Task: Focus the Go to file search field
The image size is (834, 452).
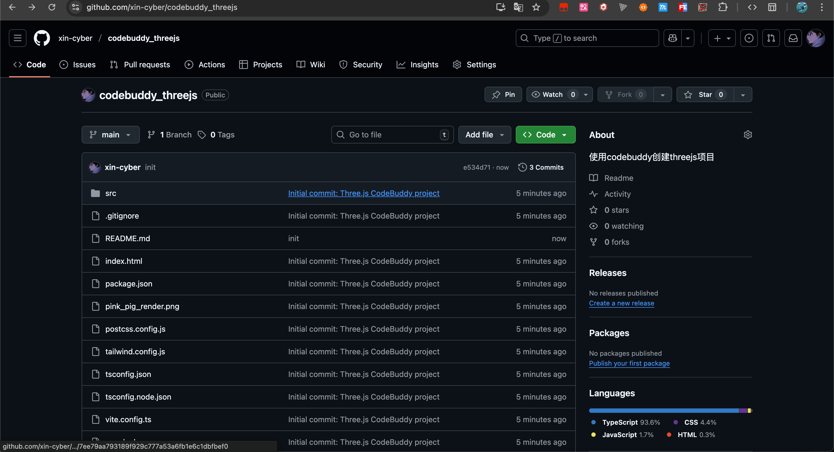Action: pos(392,135)
